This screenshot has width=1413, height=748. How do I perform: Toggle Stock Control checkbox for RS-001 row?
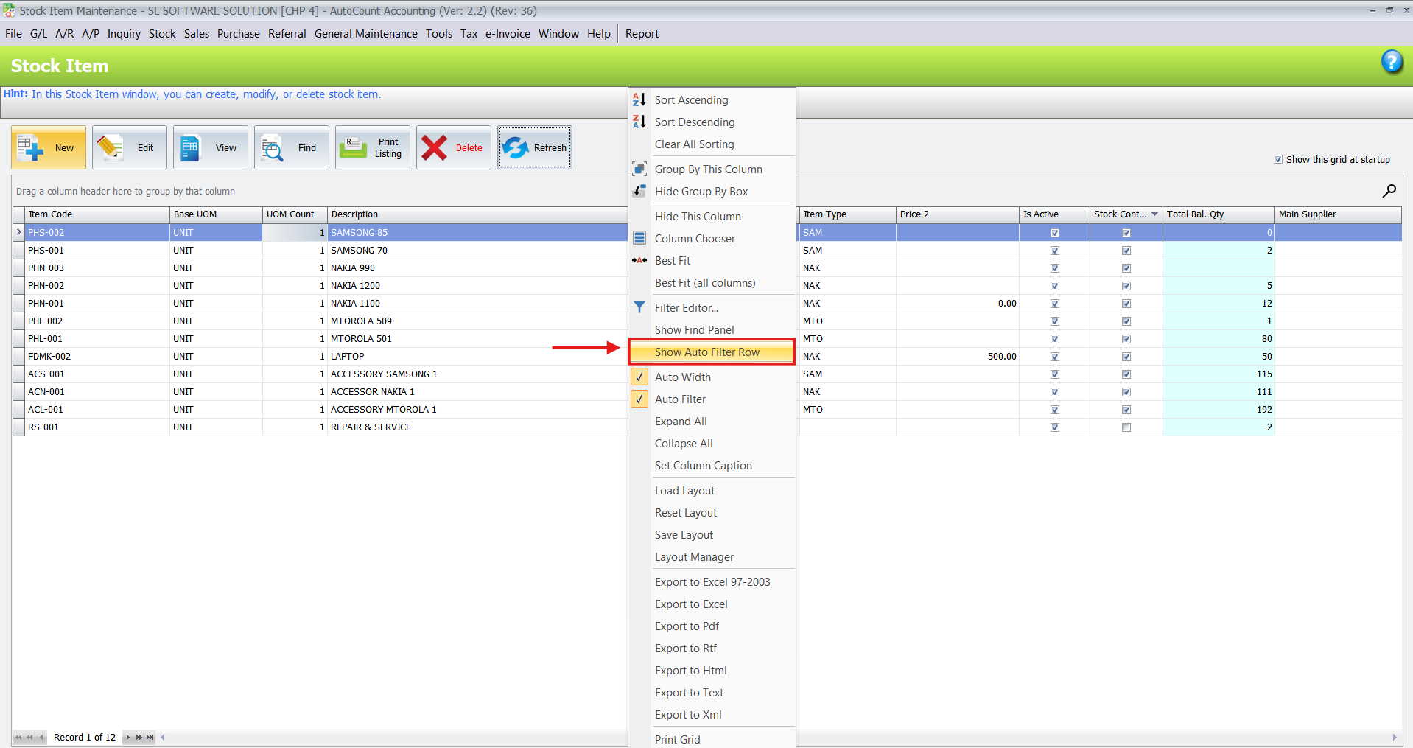1126,427
